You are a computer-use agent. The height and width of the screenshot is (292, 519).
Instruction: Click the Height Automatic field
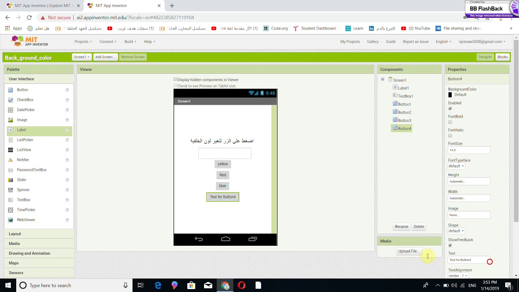pyautogui.click(x=469, y=181)
